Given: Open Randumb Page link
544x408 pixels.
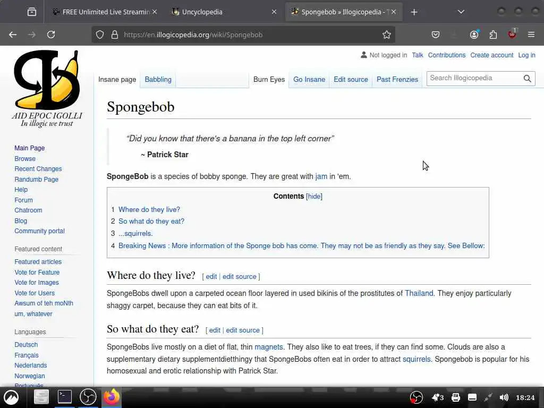Looking at the screenshot, I should [37, 180].
